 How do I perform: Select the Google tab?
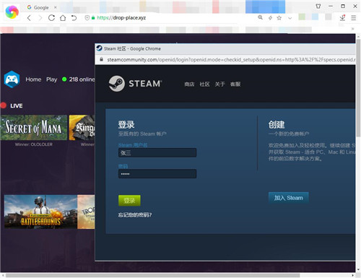coord(41,7)
